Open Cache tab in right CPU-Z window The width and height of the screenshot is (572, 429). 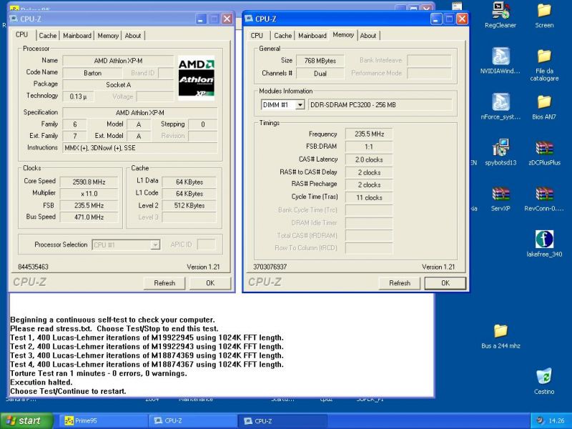[282, 36]
